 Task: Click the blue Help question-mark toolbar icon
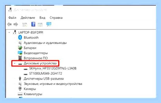33,24
